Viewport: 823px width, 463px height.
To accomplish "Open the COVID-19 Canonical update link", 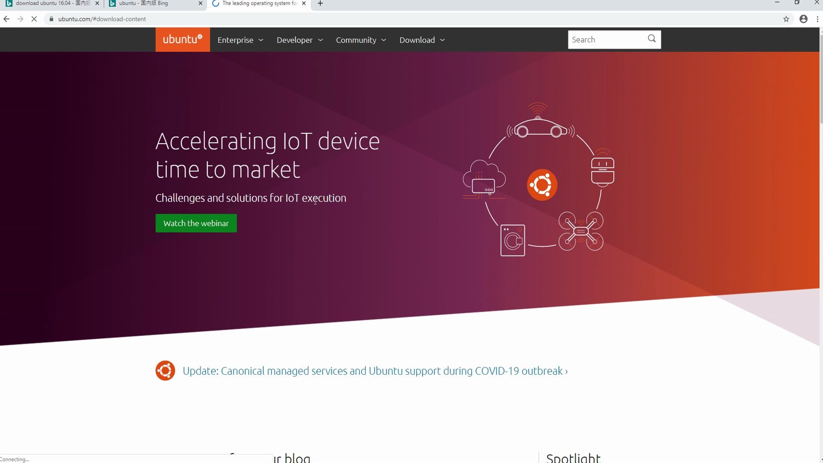I will (375, 371).
